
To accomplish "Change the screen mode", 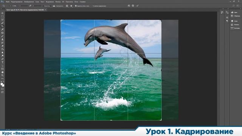I will [2, 92].
